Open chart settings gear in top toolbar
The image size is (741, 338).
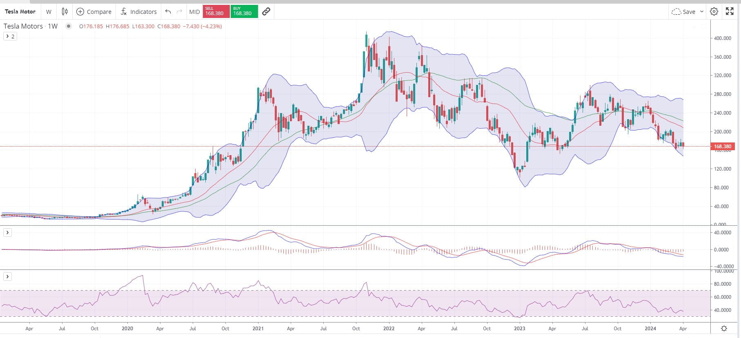click(x=714, y=11)
